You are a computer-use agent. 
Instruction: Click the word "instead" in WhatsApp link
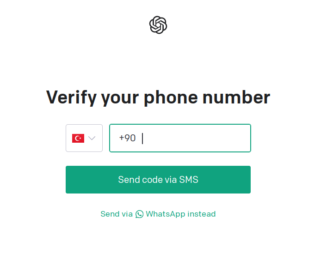(202, 214)
